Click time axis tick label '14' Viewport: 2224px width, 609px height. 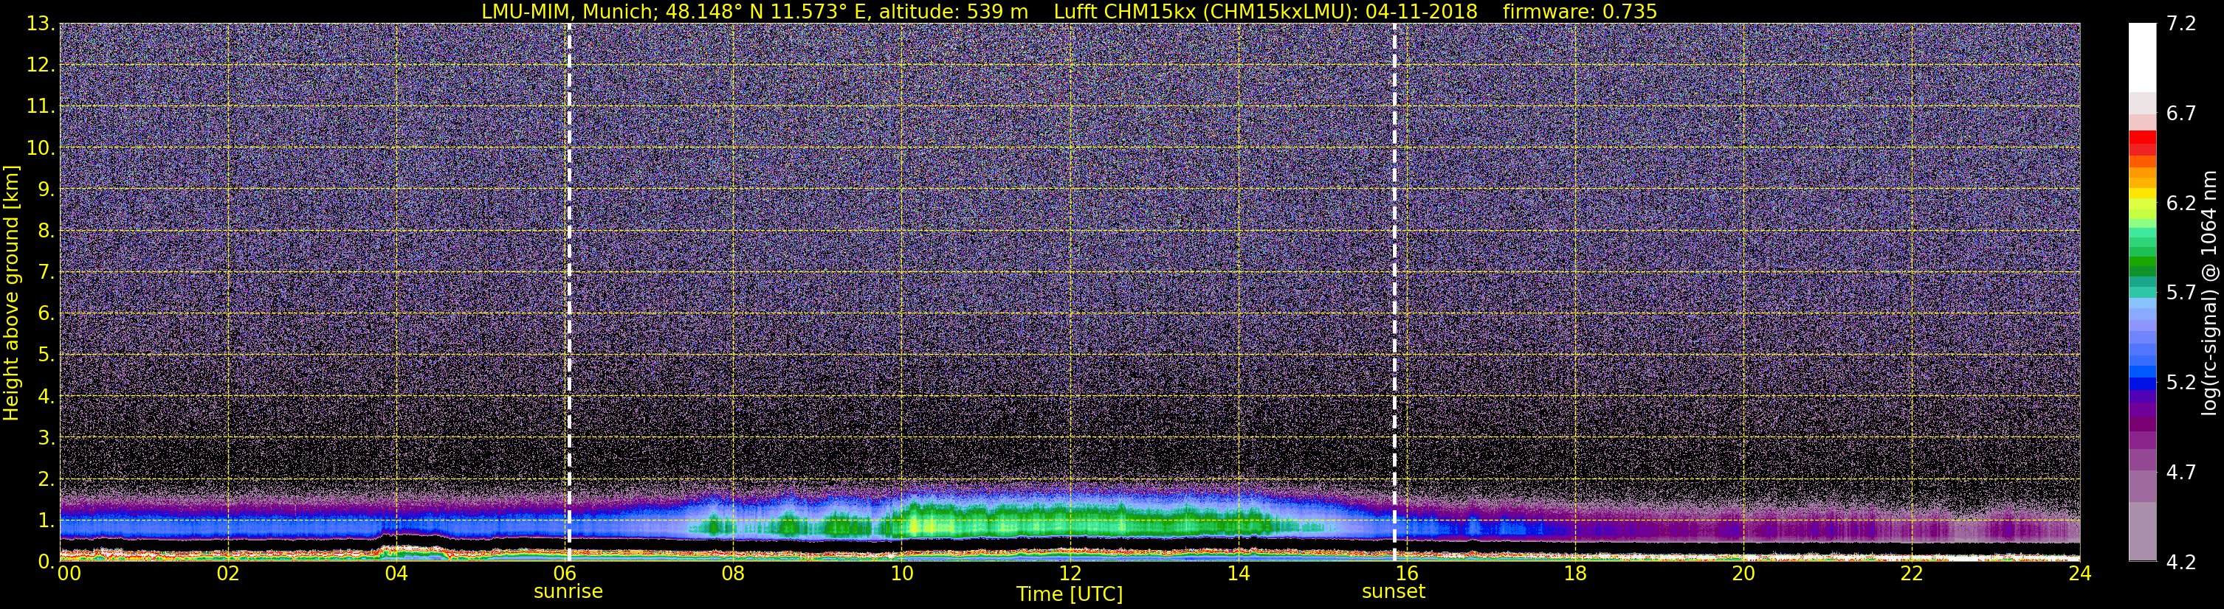(x=1238, y=574)
